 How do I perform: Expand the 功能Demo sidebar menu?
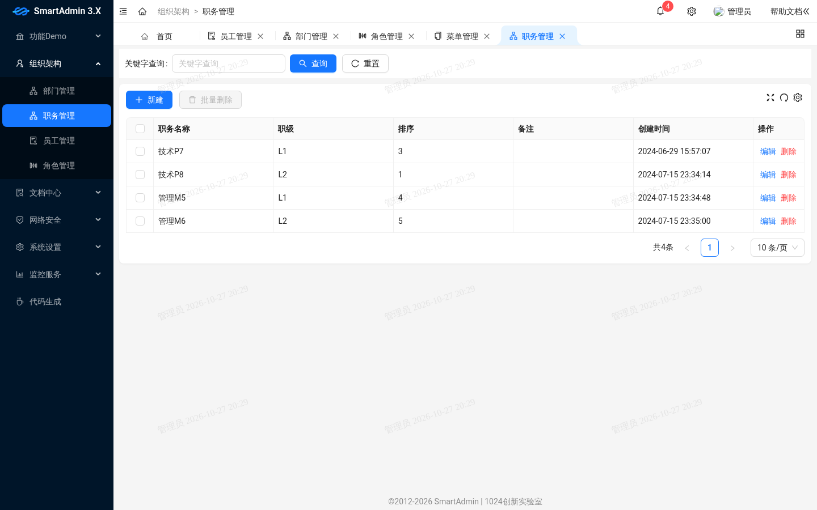[57, 36]
